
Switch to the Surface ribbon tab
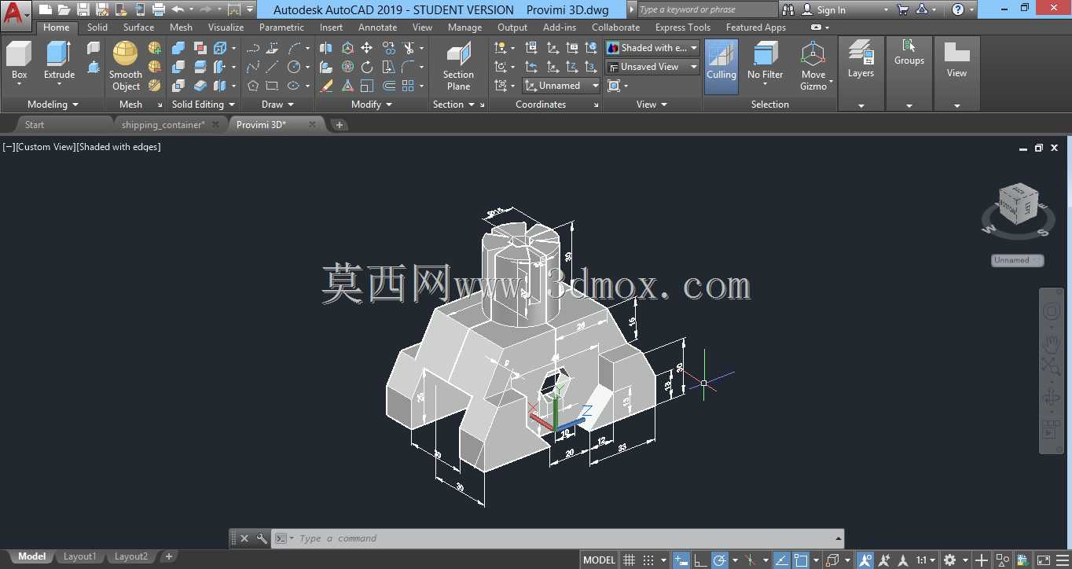(138, 27)
